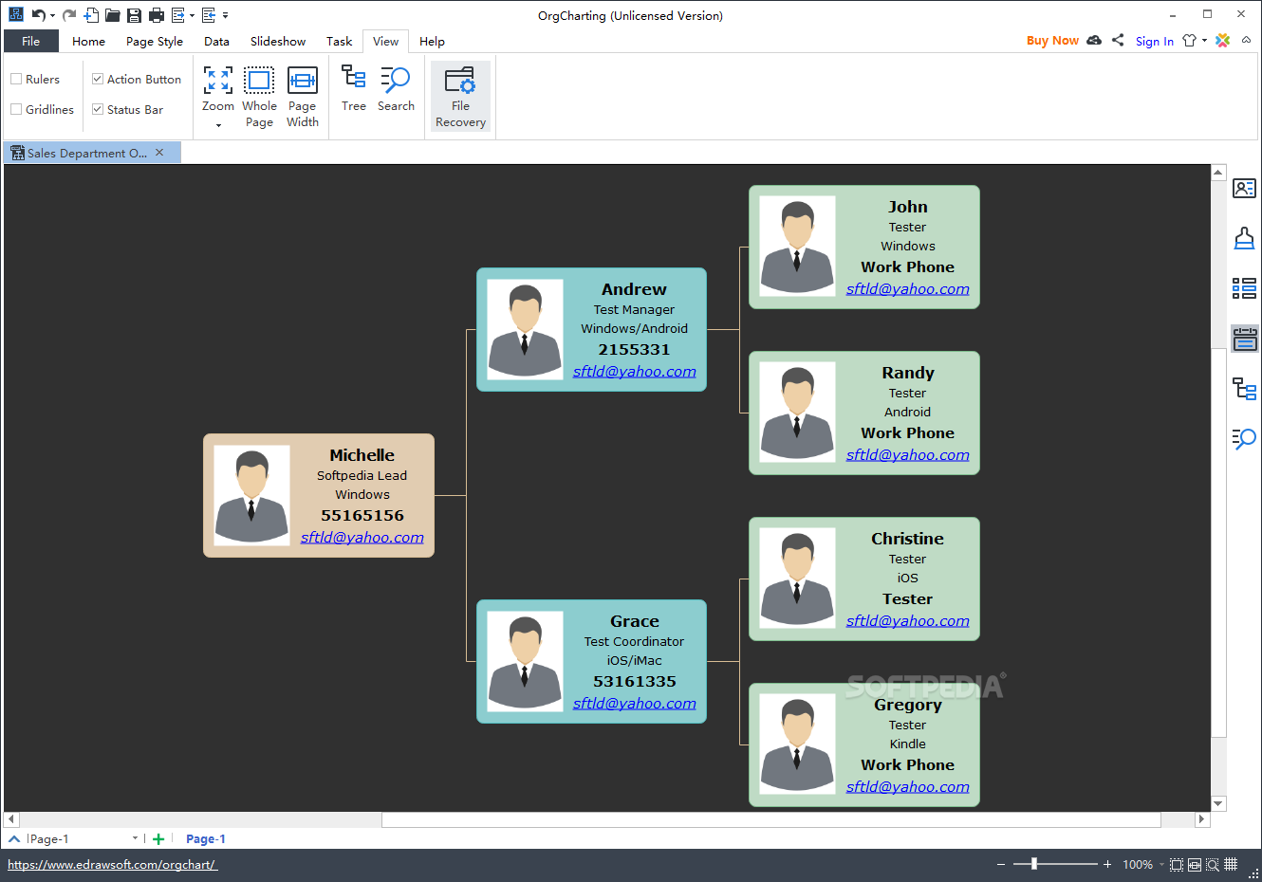Close the Sales Department document tab
The image size is (1262, 882).
(159, 152)
